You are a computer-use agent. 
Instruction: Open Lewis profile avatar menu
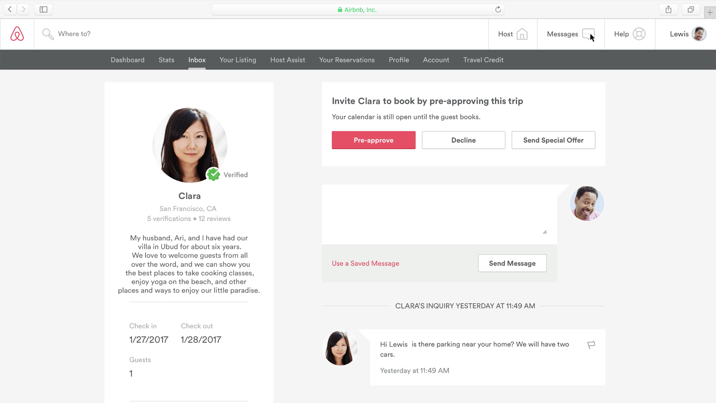(698, 34)
